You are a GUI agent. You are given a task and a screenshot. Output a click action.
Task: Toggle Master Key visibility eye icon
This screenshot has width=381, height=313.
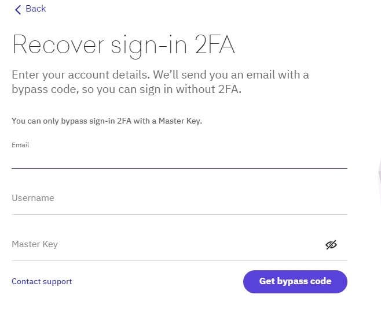coord(331,245)
